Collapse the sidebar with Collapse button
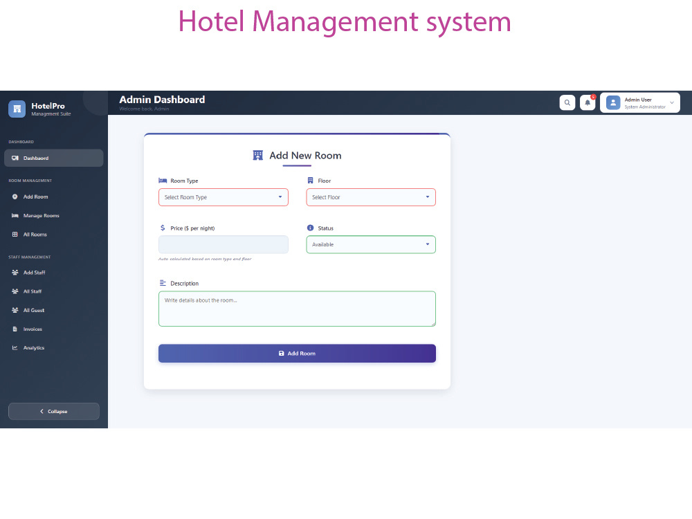Screen dimensions: 692x519 tap(54, 411)
